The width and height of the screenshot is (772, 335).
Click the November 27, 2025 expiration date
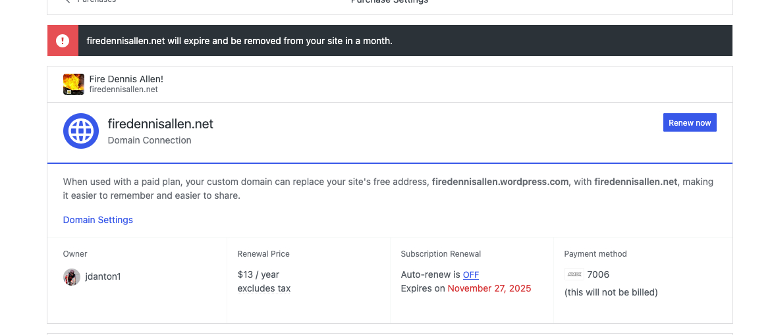click(x=489, y=288)
